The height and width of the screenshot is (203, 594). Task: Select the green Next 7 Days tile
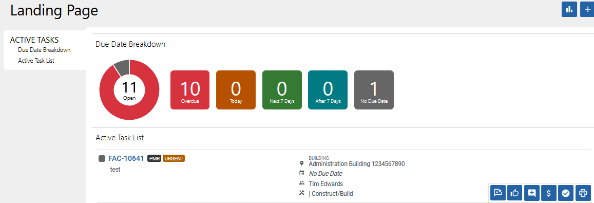(282, 90)
